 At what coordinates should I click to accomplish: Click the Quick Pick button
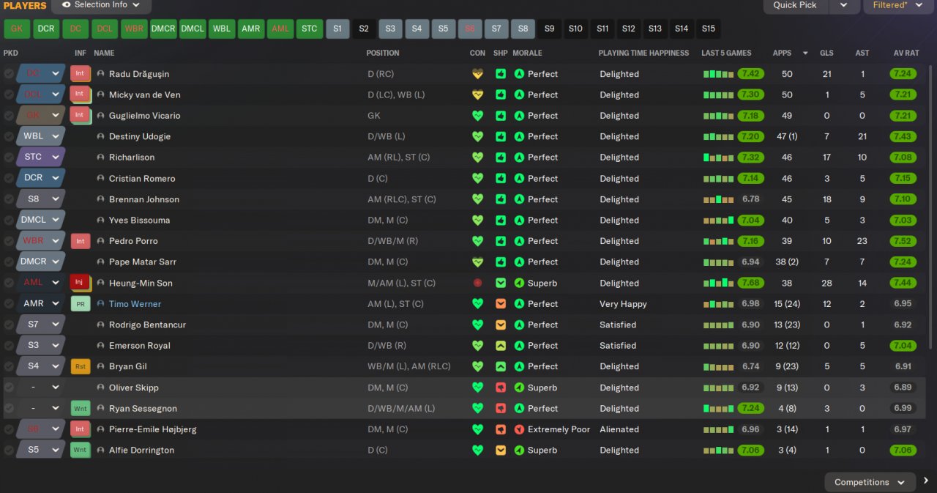click(x=796, y=5)
